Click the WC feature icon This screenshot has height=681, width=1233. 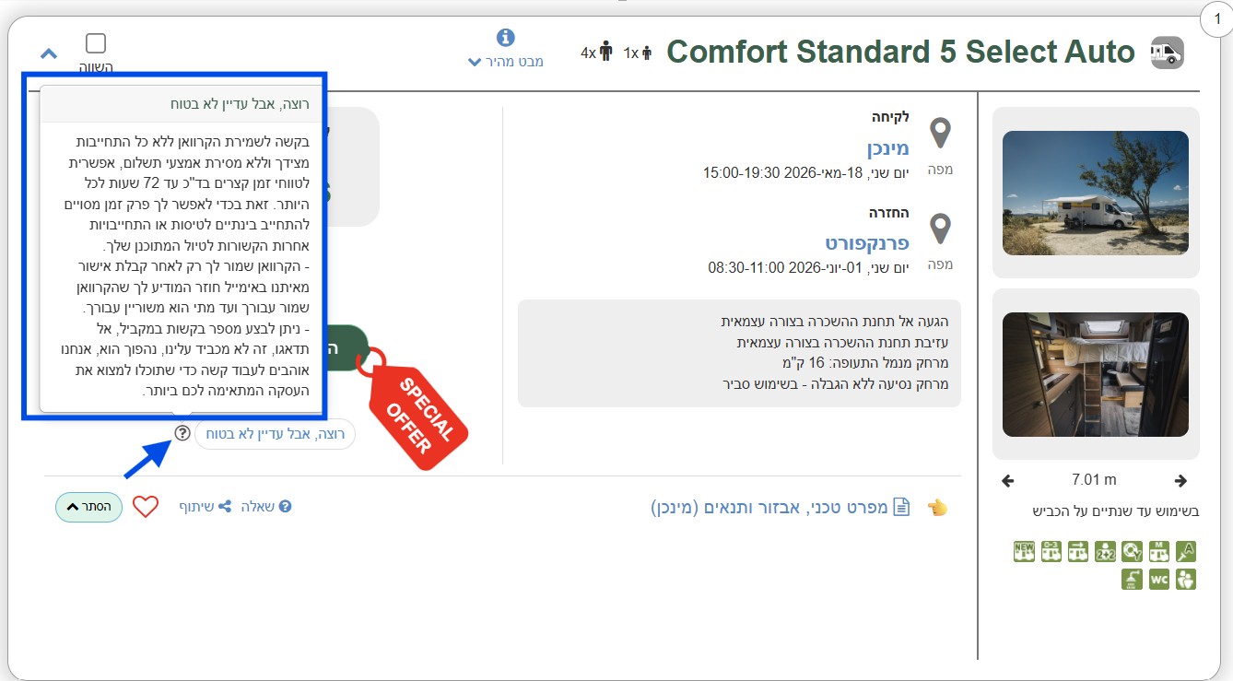tap(1158, 580)
